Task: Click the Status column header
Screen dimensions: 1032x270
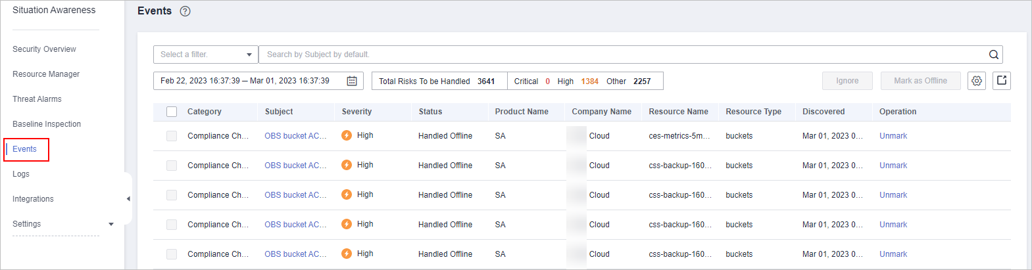Action: click(430, 112)
